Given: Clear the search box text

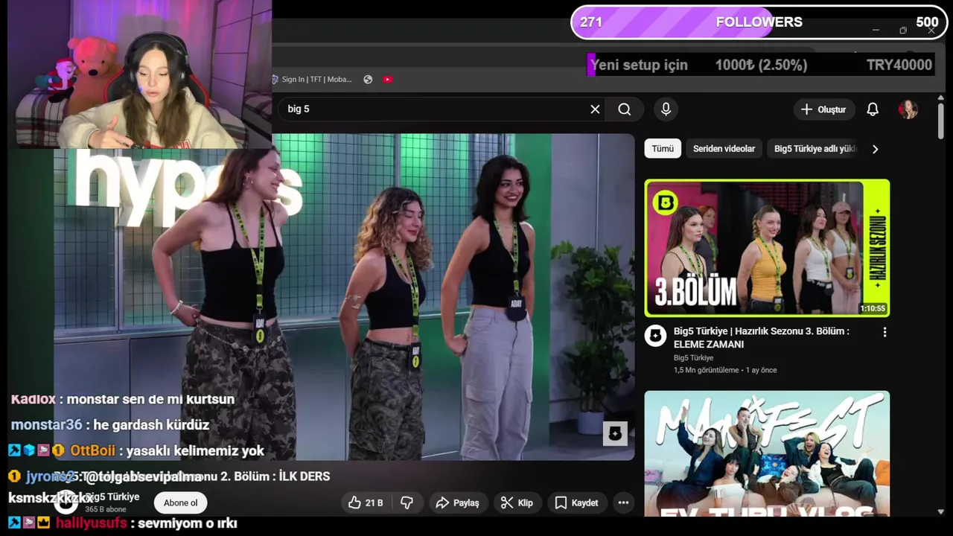Looking at the screenshot, I should pos(595,109).
